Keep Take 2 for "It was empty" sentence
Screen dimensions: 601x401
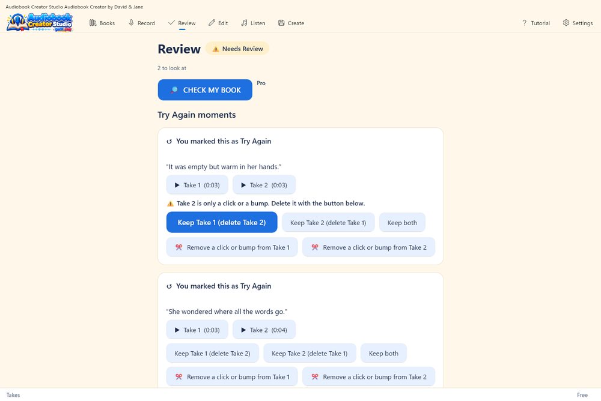tap(328, 223)
